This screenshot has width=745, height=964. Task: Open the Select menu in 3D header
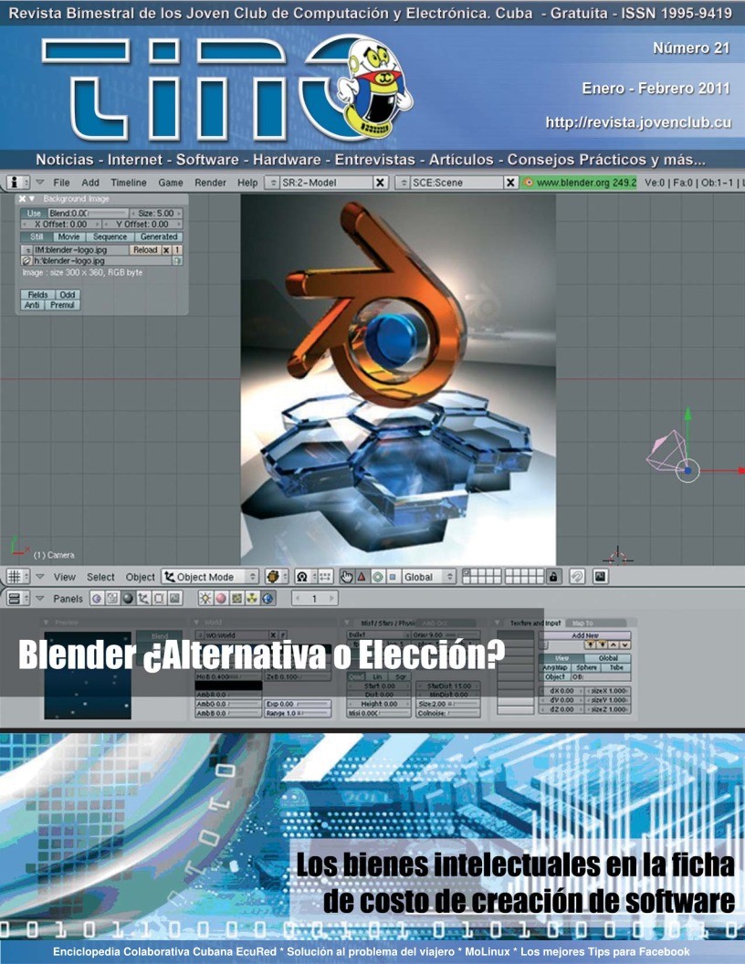[100, 577]
